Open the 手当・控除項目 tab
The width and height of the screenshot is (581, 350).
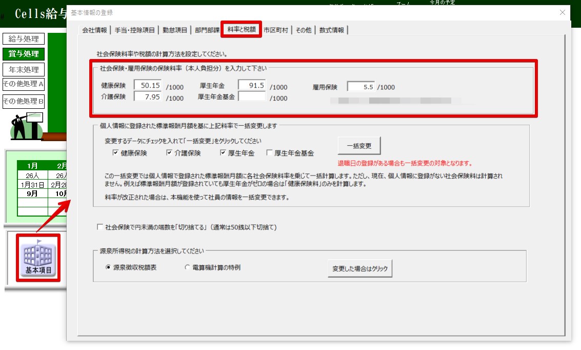[134, 30]
